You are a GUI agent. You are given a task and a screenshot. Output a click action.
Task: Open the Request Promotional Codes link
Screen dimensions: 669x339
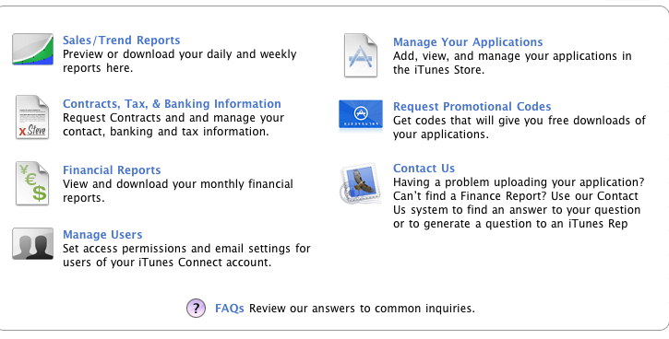(472, 106)
